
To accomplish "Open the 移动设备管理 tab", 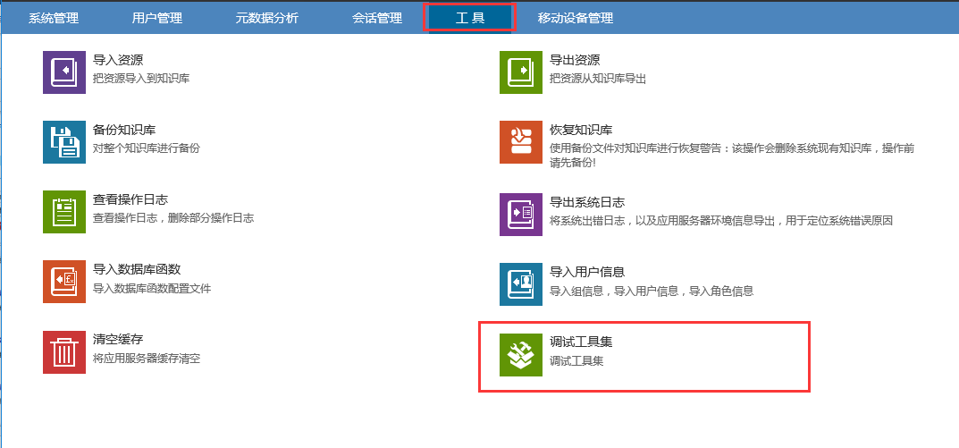I will (x=576, y=18).
